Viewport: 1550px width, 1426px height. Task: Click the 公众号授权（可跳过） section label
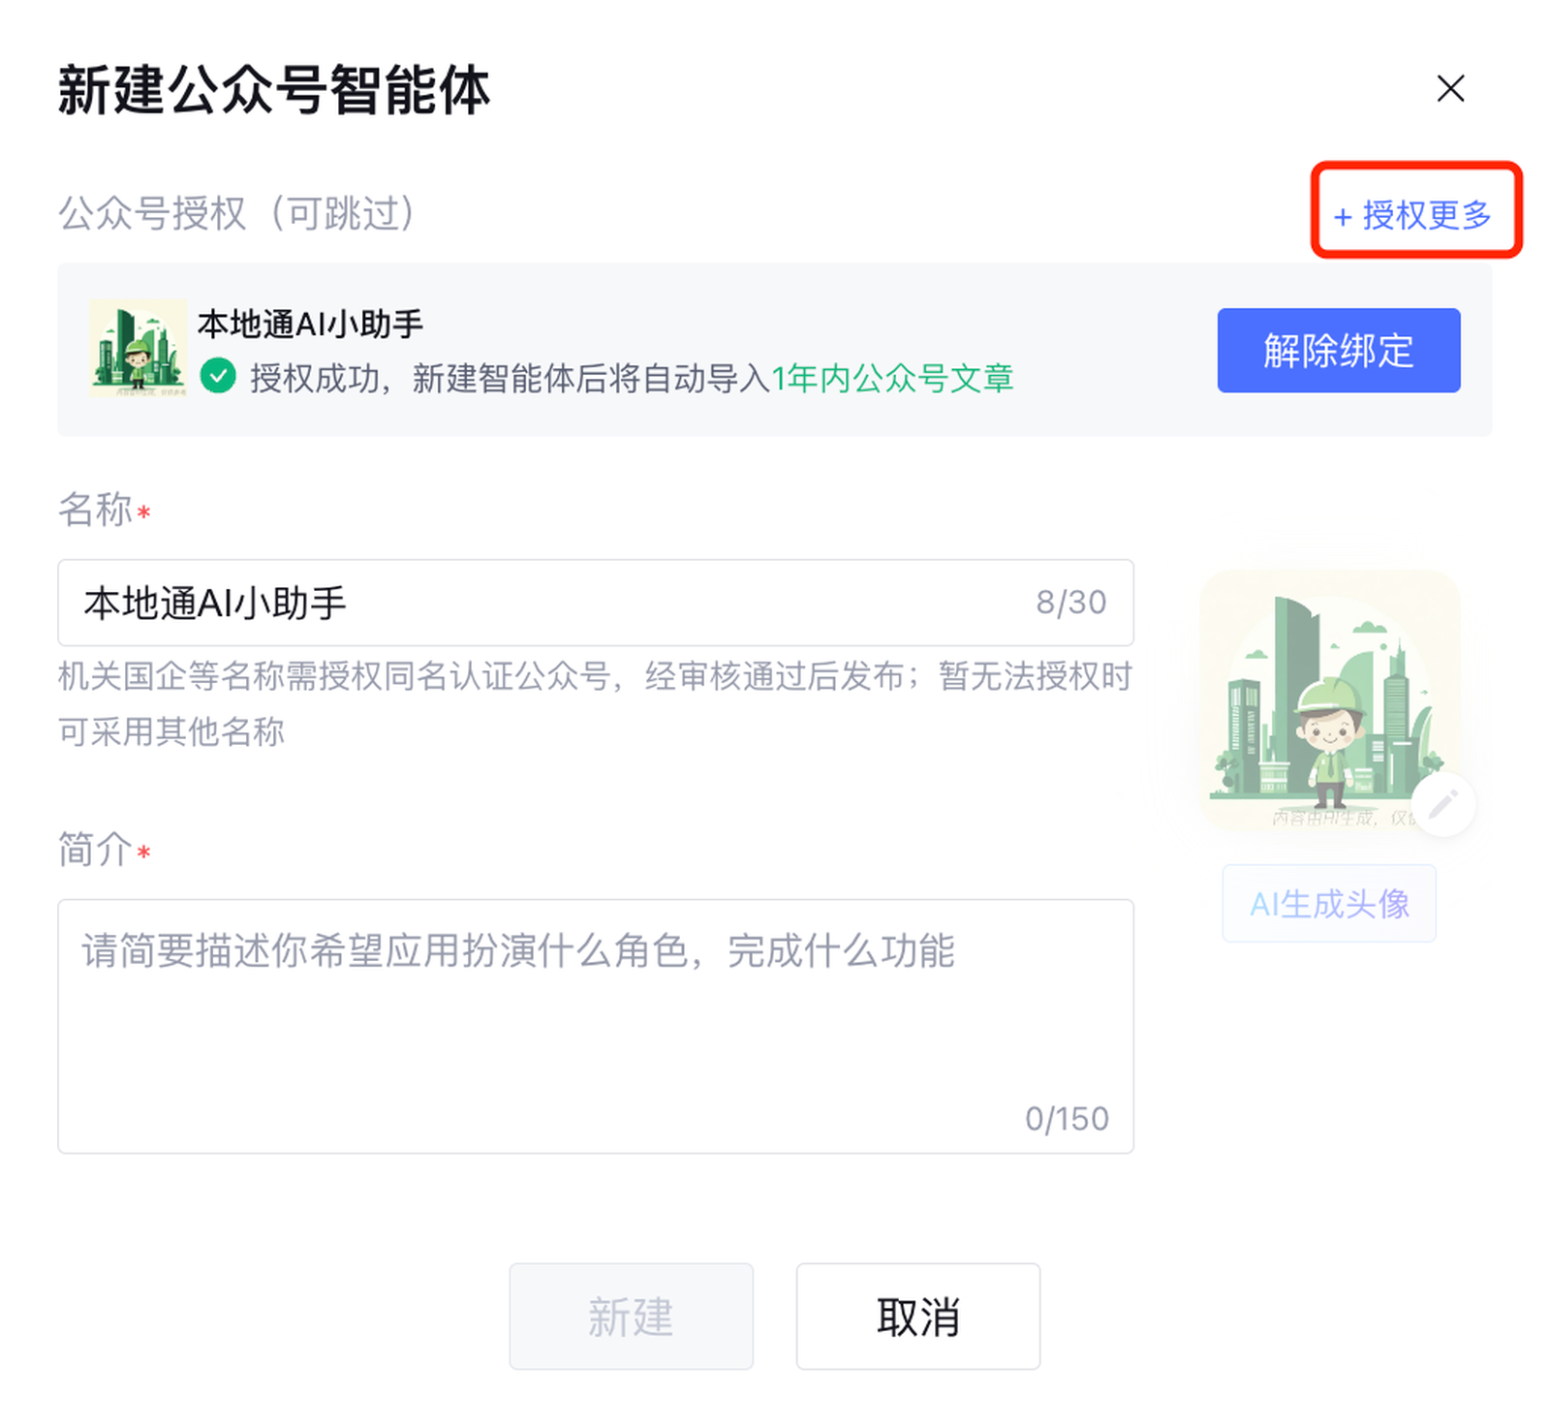coord(237,213)
